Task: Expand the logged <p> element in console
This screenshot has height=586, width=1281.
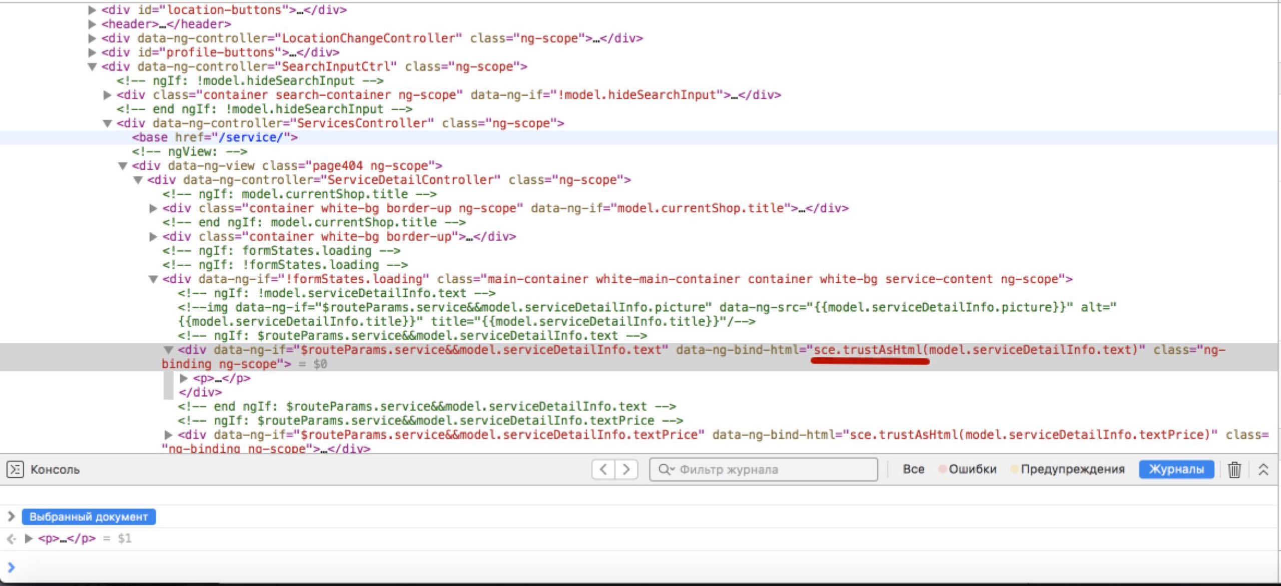Action: click(x=29, y=539)
